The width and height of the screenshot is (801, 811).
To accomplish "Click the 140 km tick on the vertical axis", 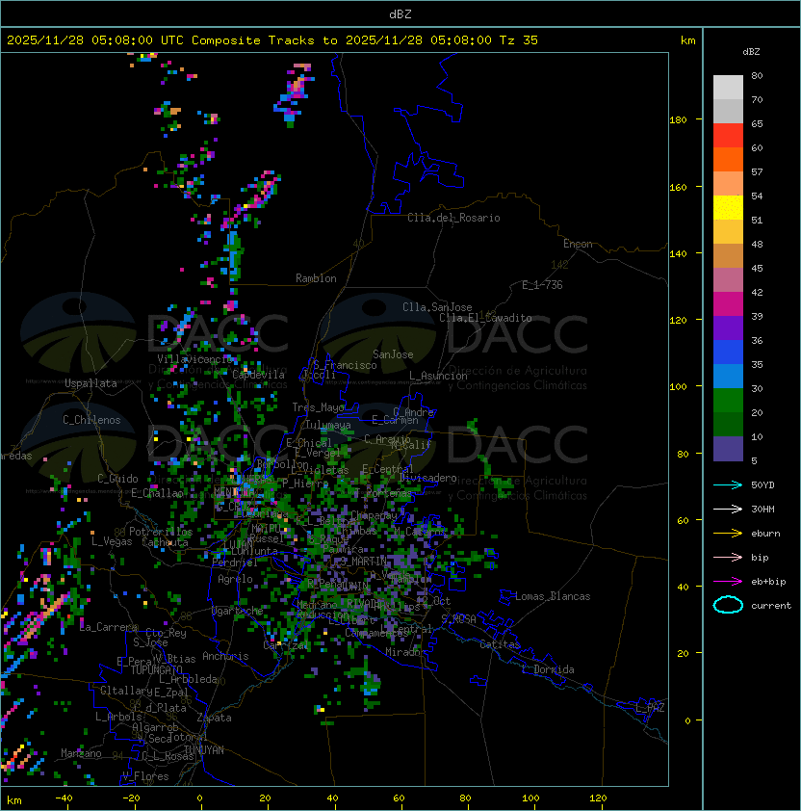I will (x=678, y=253).
